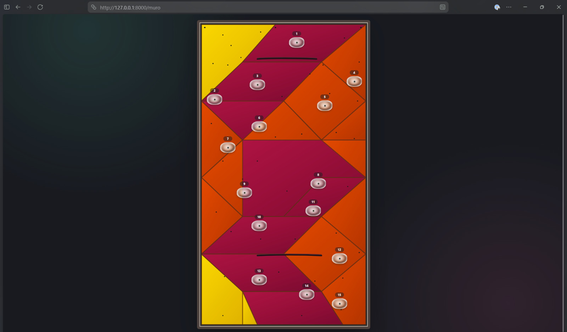Select climbing hold number 14
Screen dimensions: 567x332
[x=307, y=294]
